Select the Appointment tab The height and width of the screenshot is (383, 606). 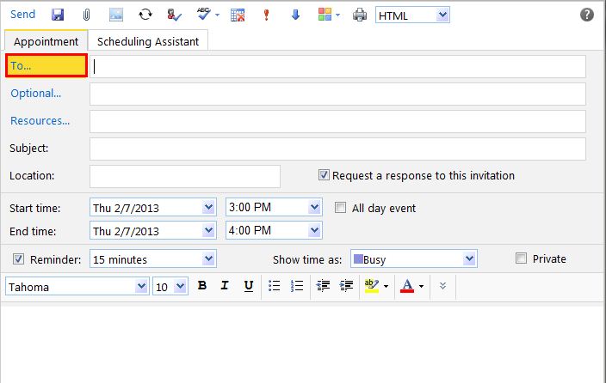(x=46, y=41)
